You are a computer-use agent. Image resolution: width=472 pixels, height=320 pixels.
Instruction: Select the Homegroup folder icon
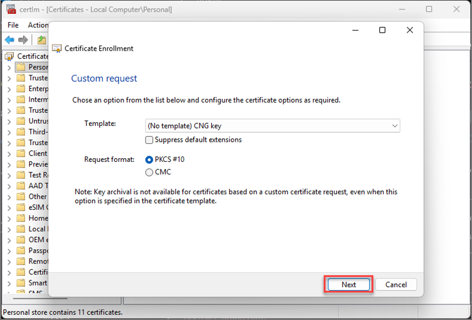pos(21,218)
